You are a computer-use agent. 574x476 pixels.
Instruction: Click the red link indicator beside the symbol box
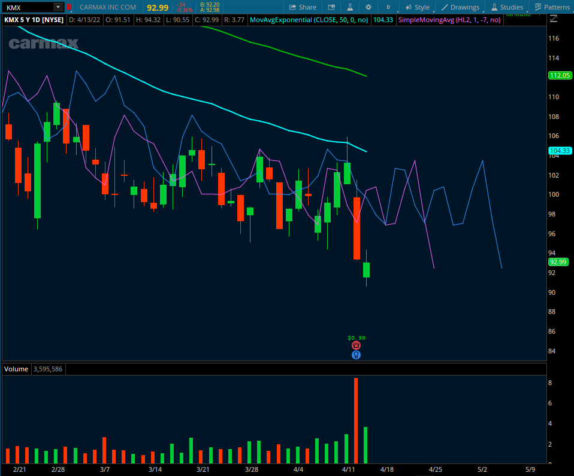pyautogui.click(x=68, y=7)
